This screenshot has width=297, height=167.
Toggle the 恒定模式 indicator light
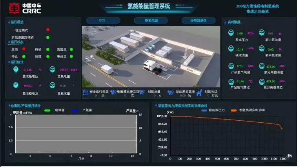[x=48, y=30]
